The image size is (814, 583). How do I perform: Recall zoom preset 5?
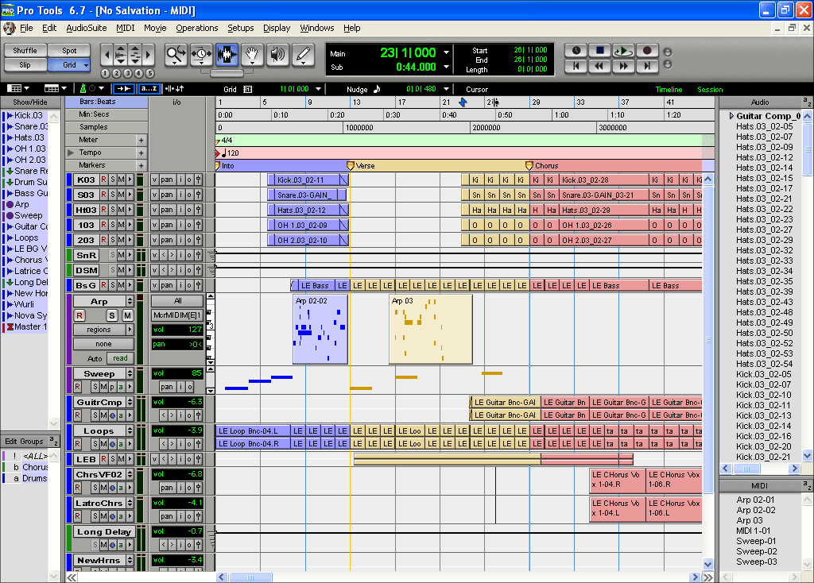click(x=150, y=74)
